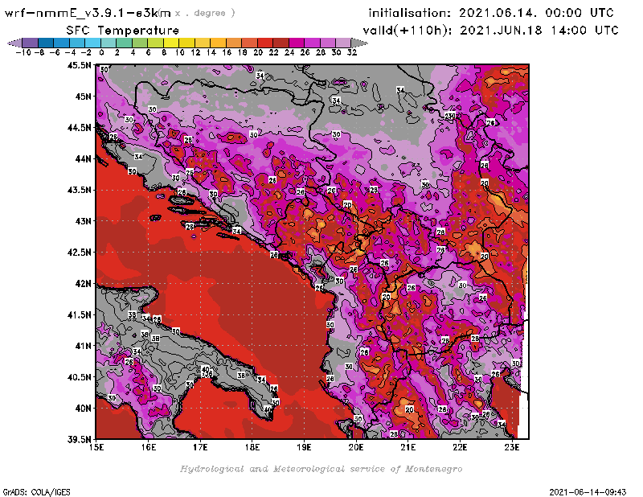Image resolution: width=643 pixels, height=497 pixels.
Task: Click the 41.5N latitude label
Action: click(x=79, y=314)
